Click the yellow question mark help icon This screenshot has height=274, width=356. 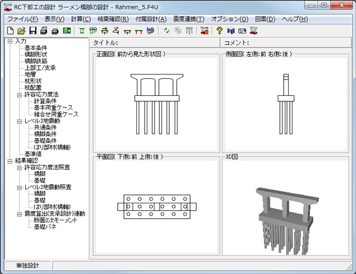[219, 31]
